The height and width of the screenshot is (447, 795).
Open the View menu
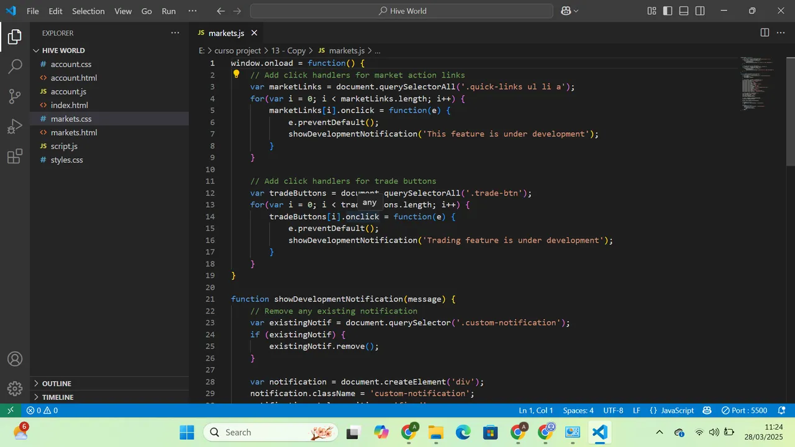(123, 11)
